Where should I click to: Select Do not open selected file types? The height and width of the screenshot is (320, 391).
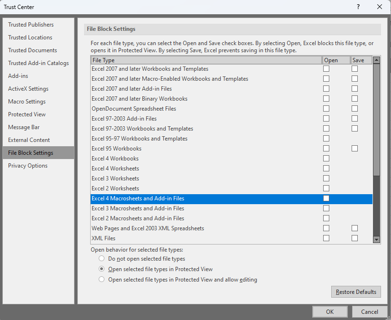pos(102,258)
